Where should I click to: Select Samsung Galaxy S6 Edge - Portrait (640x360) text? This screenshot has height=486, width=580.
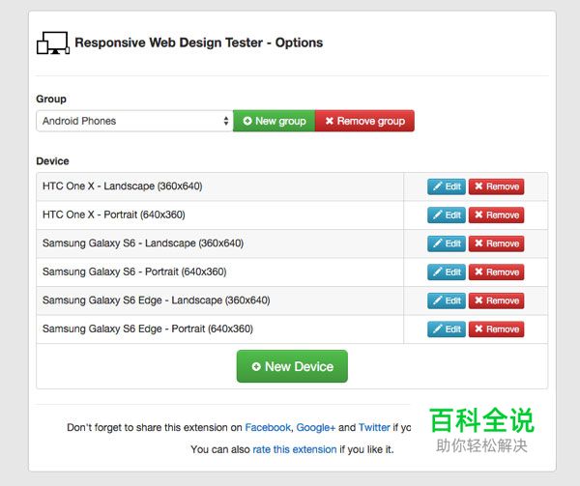click(148, 329)
